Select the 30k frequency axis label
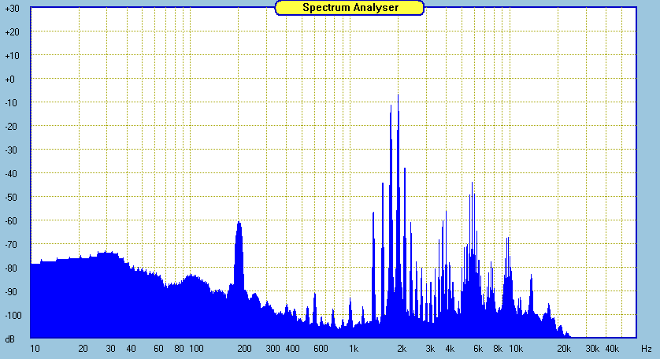The image size is (660, 359). tap(592, 349)
